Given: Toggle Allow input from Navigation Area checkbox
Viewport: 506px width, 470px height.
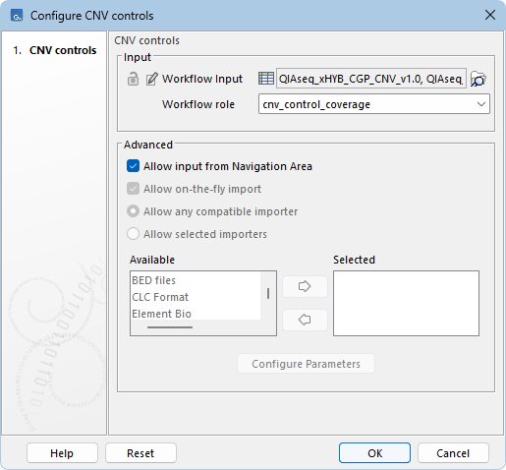Looking at the screenshot, I should (x=133, y=166).
